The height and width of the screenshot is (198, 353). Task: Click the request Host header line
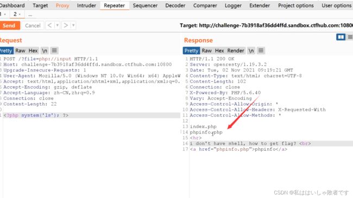[87, 65]
